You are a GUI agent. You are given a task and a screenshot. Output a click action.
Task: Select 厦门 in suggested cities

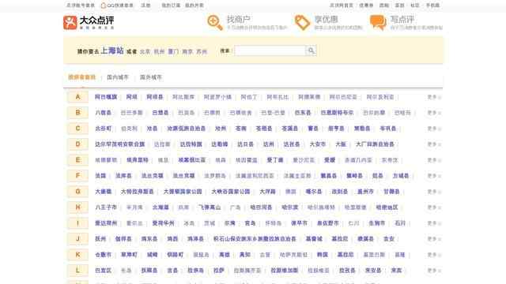pyautogui.click(x=173, y=51)
